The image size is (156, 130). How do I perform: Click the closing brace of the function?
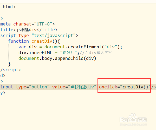click(9, 64)
